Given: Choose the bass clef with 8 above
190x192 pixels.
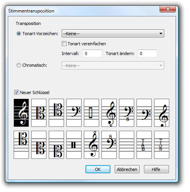Looking at the screenshot, I should [109, 145].
